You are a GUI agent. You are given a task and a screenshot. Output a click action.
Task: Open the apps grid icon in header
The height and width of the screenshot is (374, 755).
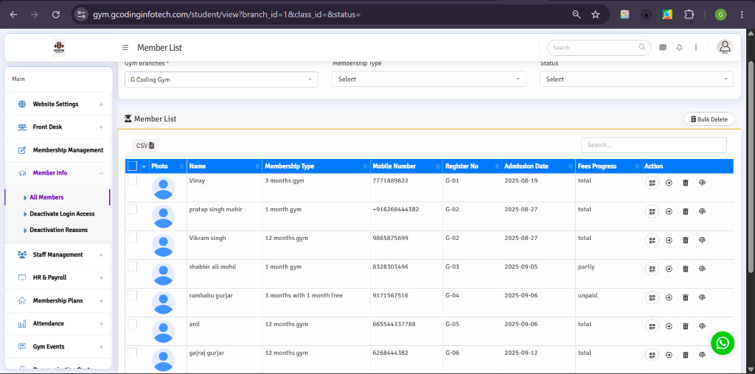click(663, 48)
